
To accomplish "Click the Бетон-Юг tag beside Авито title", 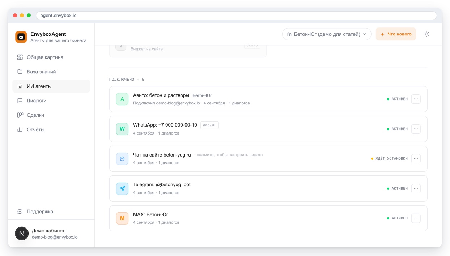I will [202, 96].
